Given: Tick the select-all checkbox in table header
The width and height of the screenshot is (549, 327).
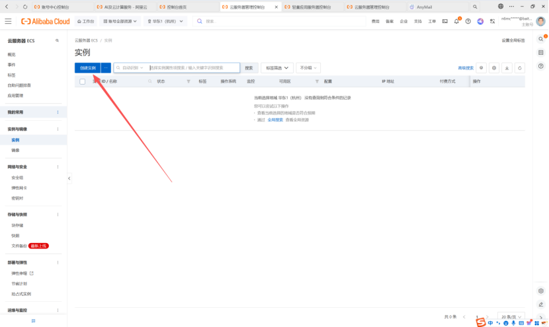Looking at the screenshot, I should [83, 81].
